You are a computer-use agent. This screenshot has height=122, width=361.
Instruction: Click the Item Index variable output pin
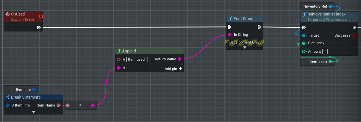(330, 62)
